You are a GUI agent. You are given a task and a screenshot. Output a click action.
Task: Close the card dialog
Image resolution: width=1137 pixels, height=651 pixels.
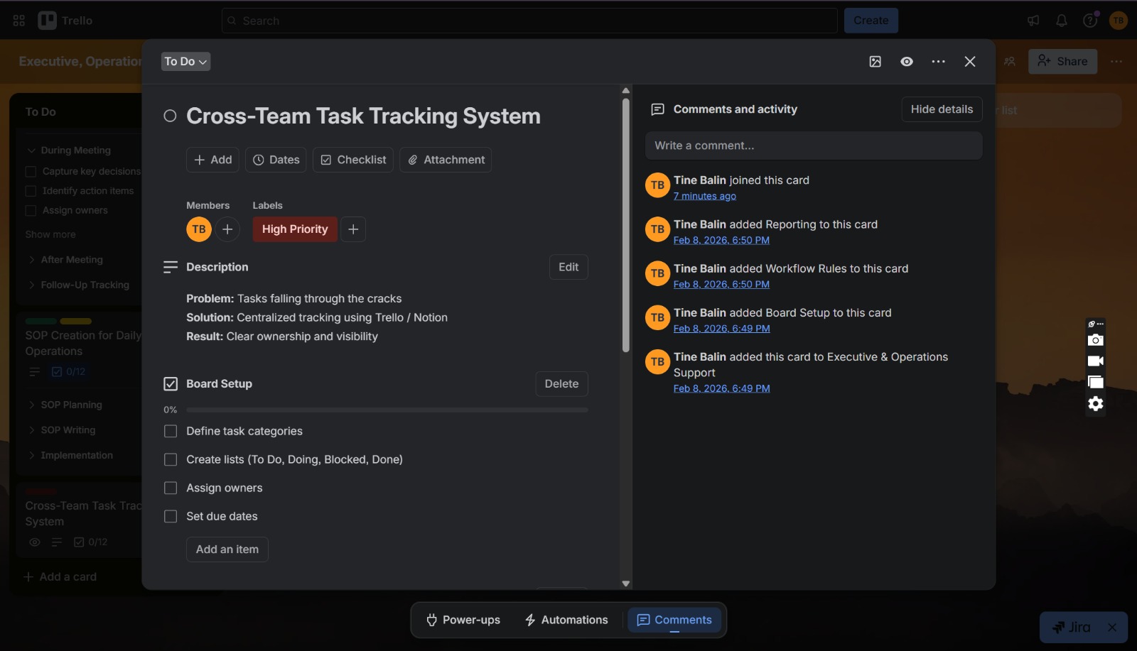click(970, 62)
